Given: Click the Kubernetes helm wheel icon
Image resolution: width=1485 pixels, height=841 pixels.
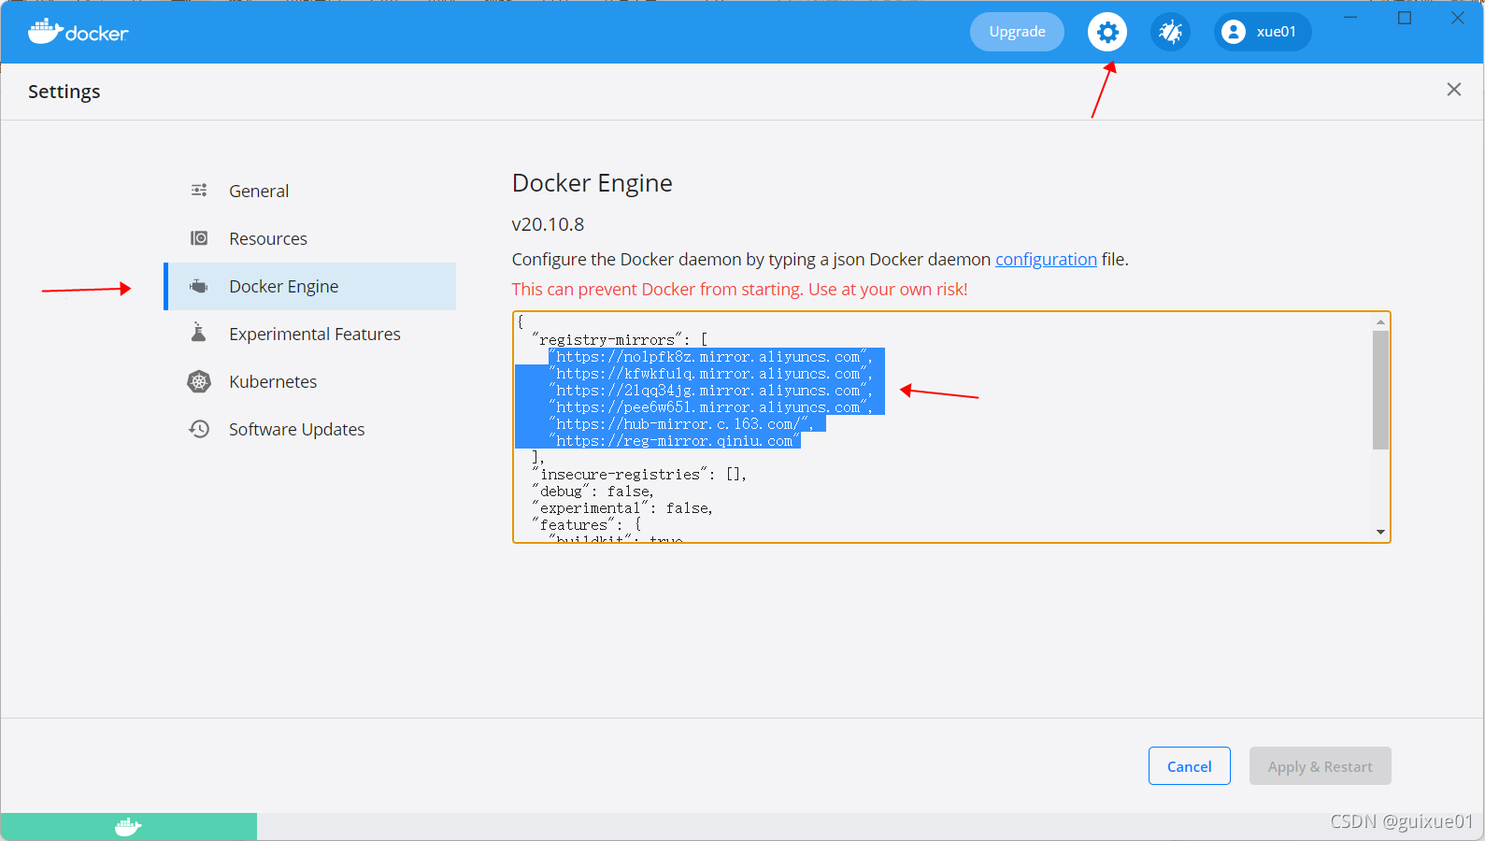Looking at the screenshot, I should coord(199,381).
